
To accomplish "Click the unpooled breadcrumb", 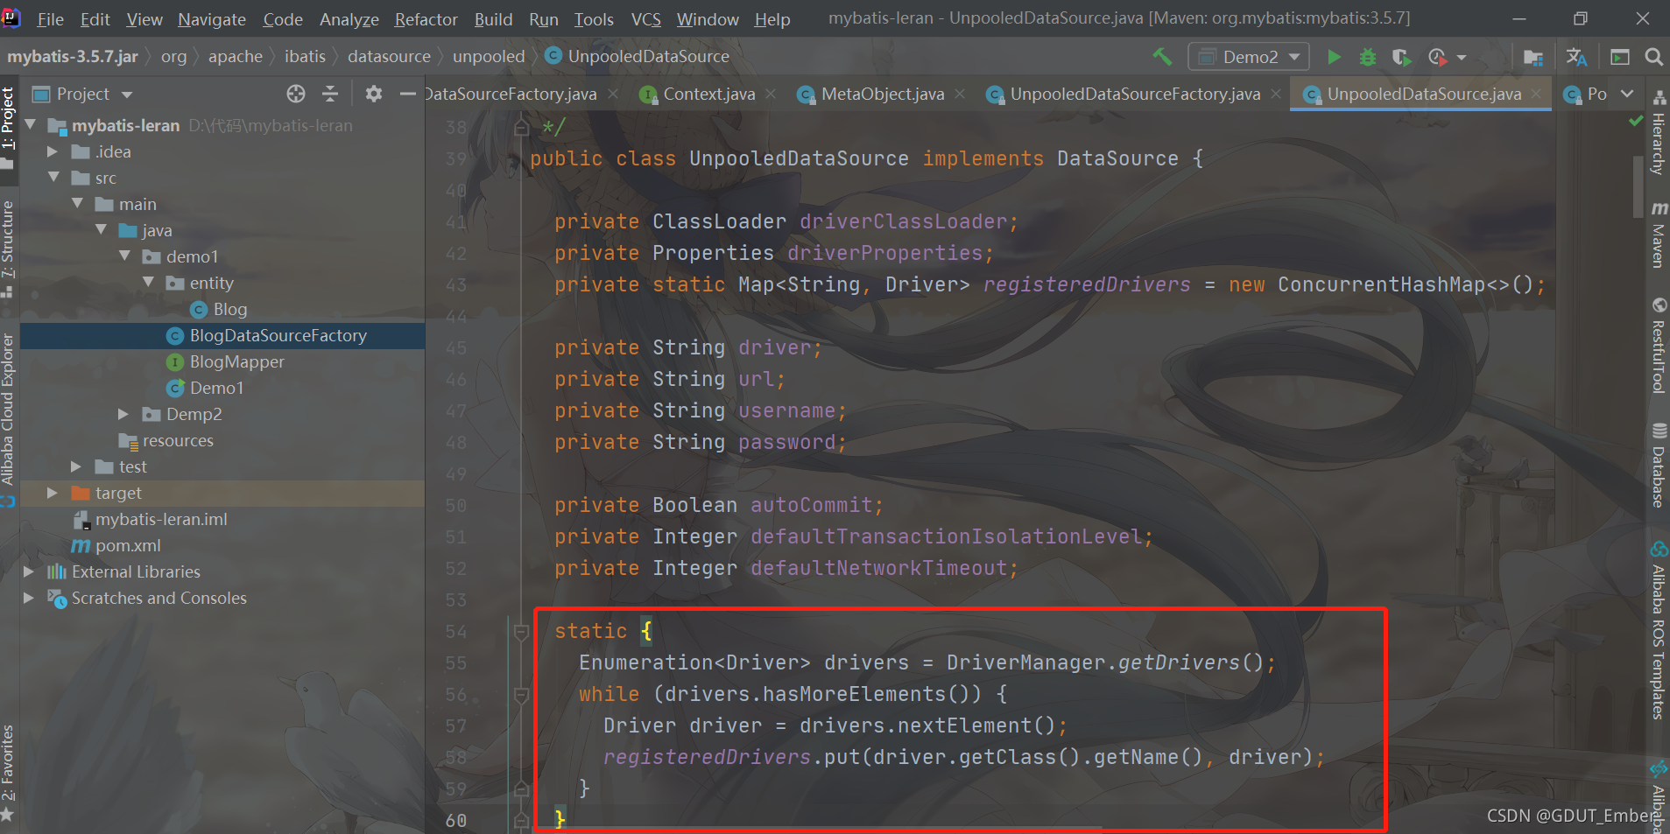I will [489, 57].
